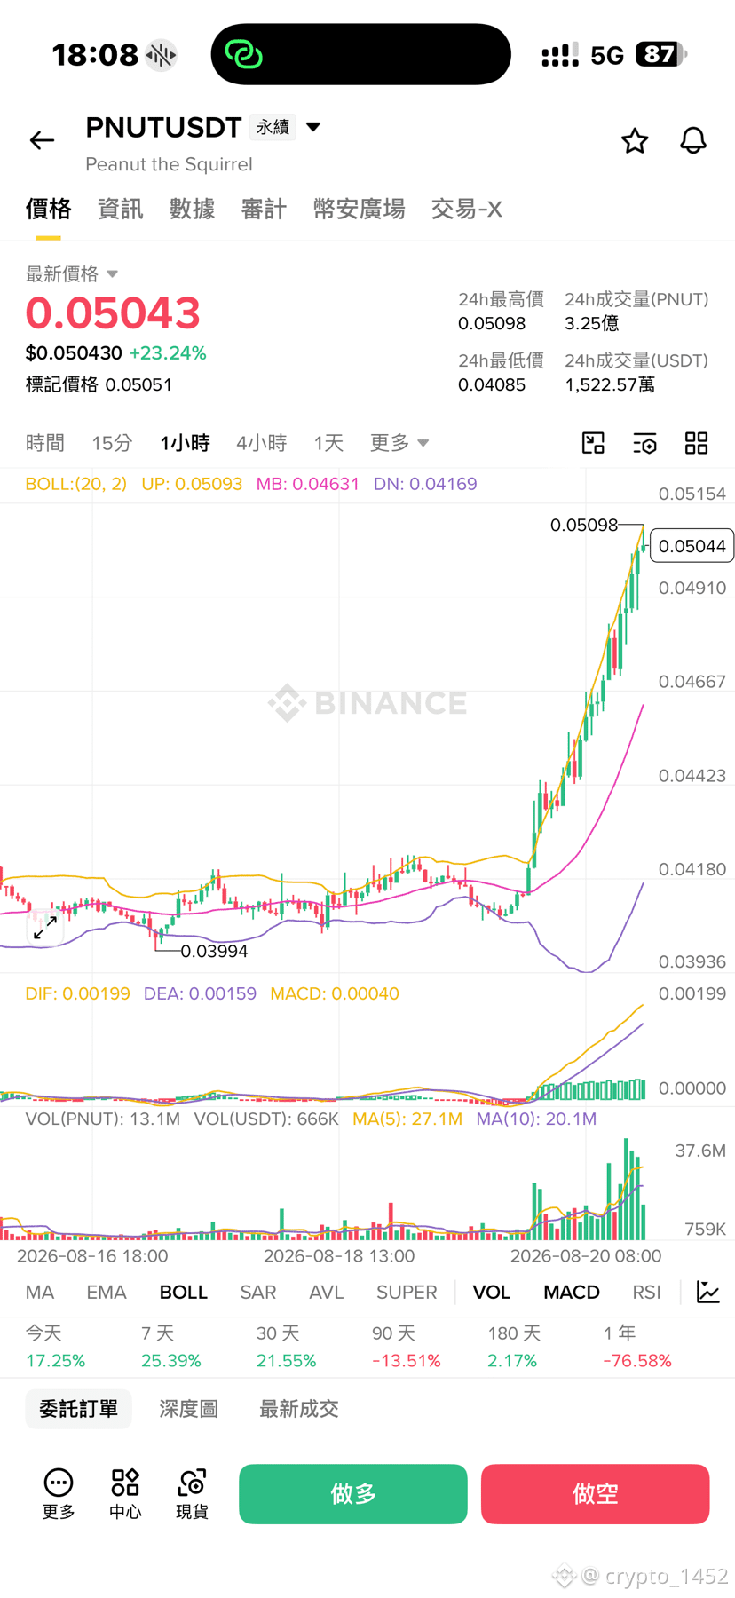Image resolution: width=735 pixels, height=1598 pixels.
Task: Tap the 7 天 25.39% performance value
Action: point(170,1348)
